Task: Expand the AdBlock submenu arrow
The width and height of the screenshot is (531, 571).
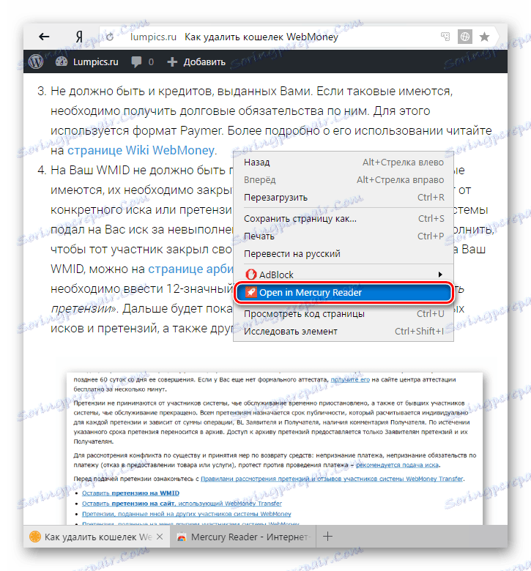Action: tap(440, 275)
